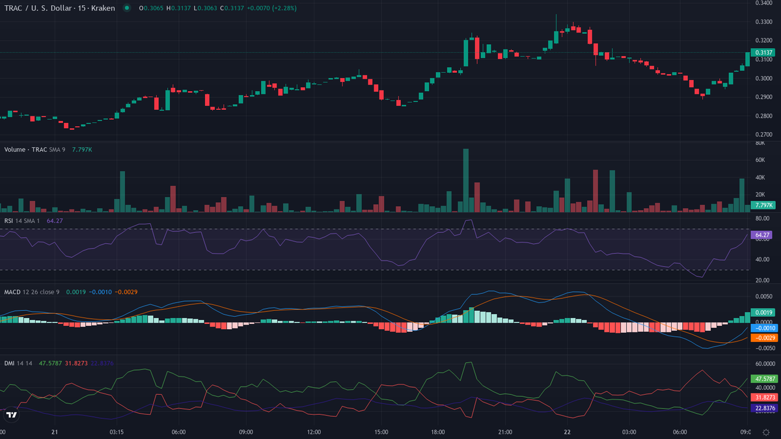Click the 40.0000 DMI axis label
This screenshot has width=781, height=439.
click(764, 387)
